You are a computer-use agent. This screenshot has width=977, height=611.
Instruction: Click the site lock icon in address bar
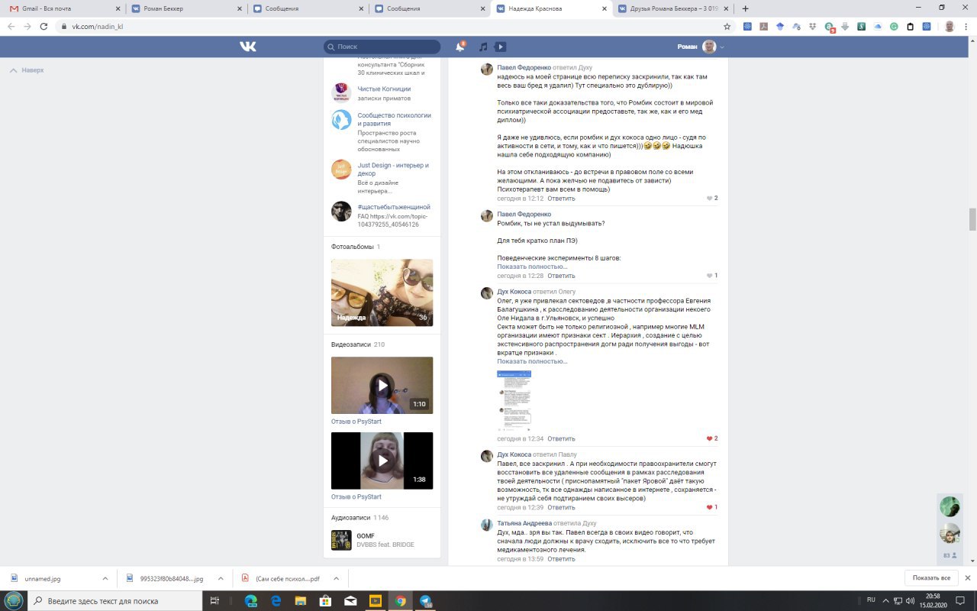[65, 26]
